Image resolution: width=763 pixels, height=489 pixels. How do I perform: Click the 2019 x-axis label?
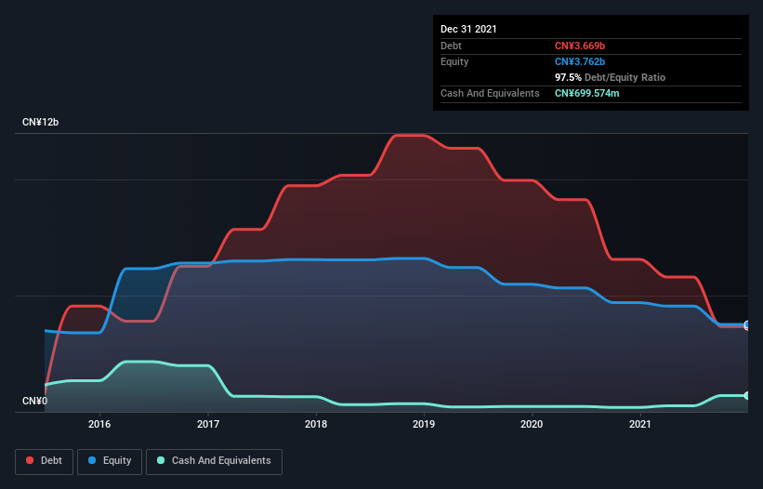(x=424, y=424)
